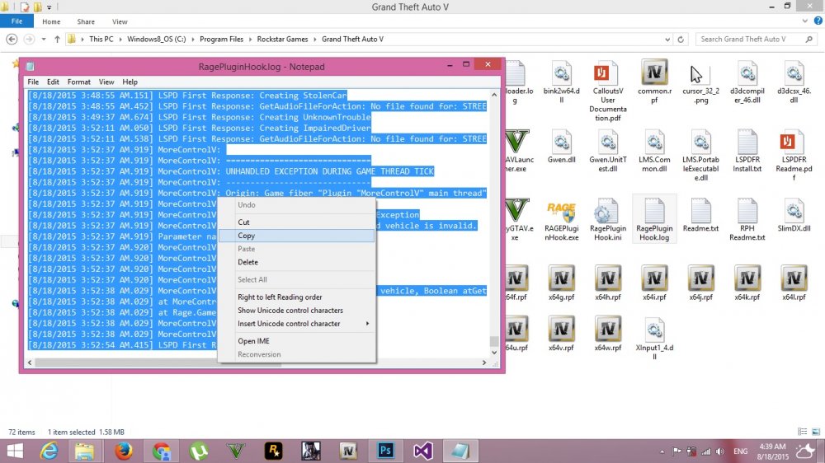Select d3dcsx_46.dll file
Image resolution: width=825 pixels, height=463 pixels.
[794, 82]
